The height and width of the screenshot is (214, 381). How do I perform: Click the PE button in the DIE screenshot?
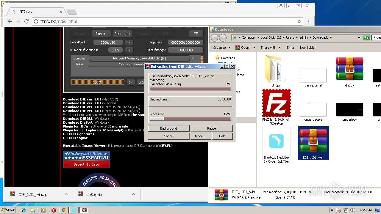(x=196, y=34)
